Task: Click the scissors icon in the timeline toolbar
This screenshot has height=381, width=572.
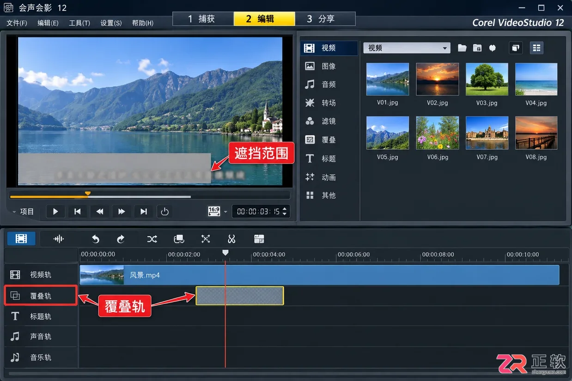Action: point(231,239)
